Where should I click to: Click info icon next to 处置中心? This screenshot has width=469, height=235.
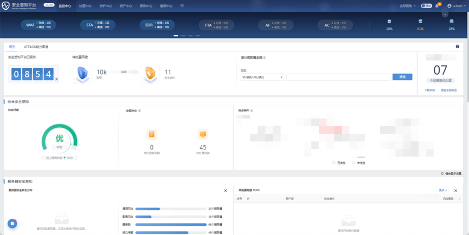[x=139, y=111]
